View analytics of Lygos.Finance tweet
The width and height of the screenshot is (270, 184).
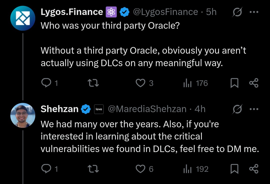187,83
